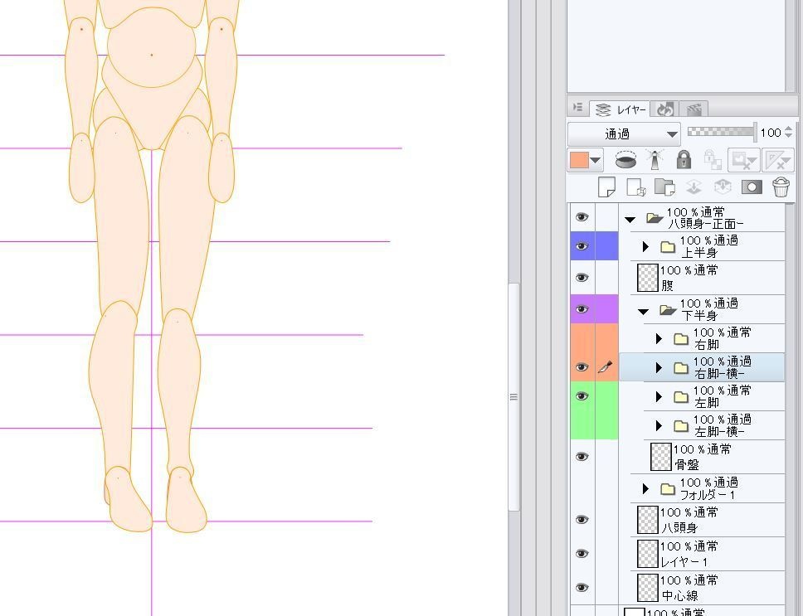Select the 左脚-横- folder layer
The image size is (803, 616).
722,425
